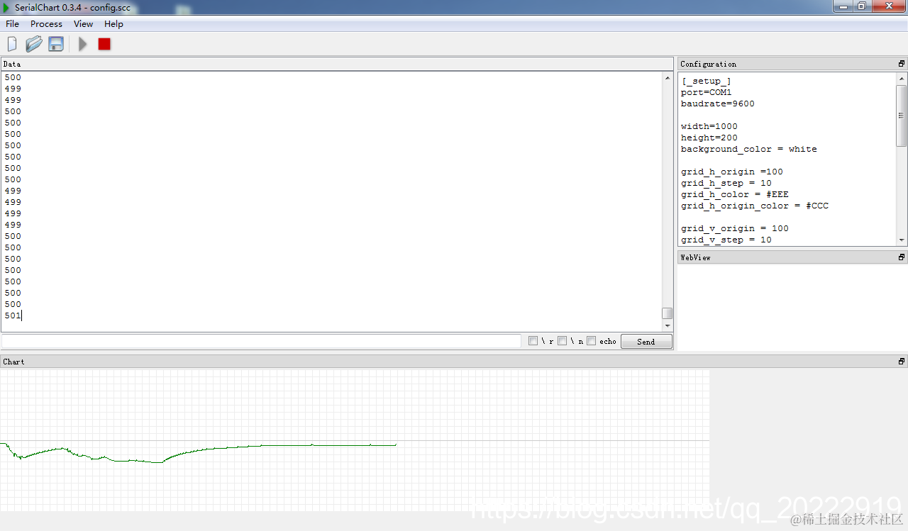908x531 pixels.
Task: Click the last data value 501
Action: (13, 315)
